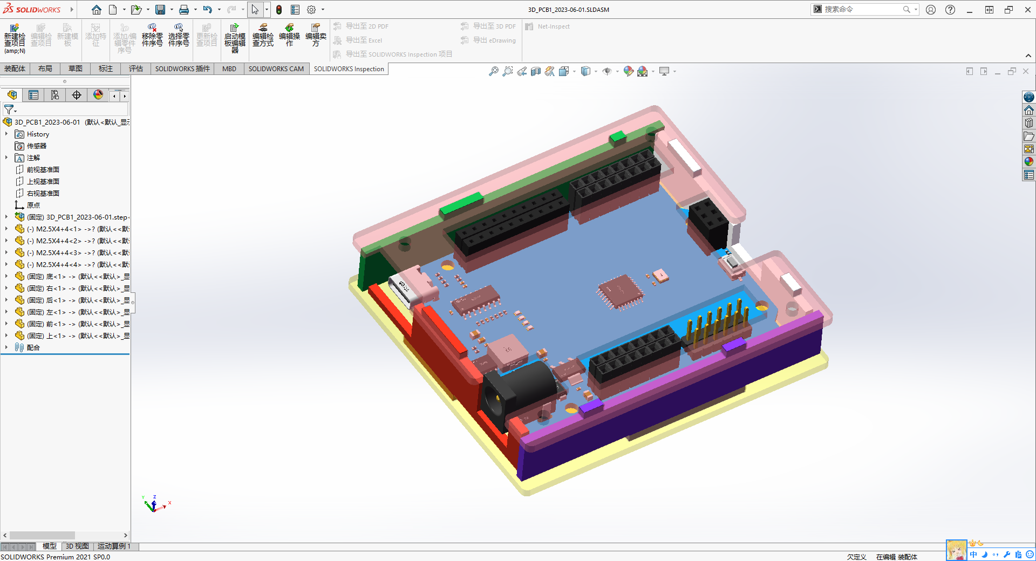Click the Save floppy disk icon
1036x561 pixels.
(160, 10)
